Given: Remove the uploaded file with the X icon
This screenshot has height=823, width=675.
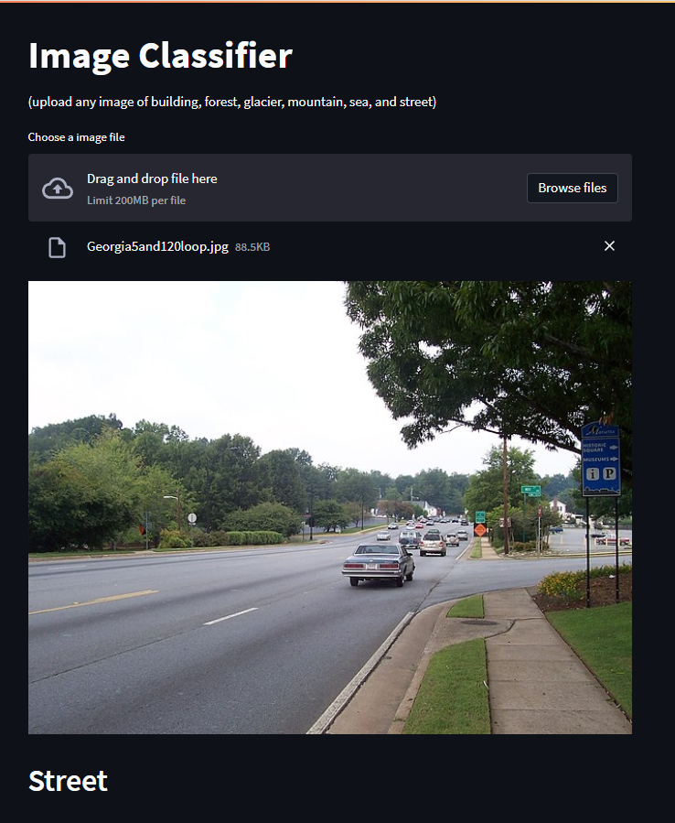Looking at the screenshot, I should tap(609, 245).
